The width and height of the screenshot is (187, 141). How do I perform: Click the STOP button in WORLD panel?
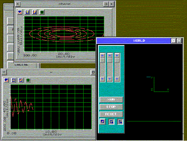click(x=111, y=107)
